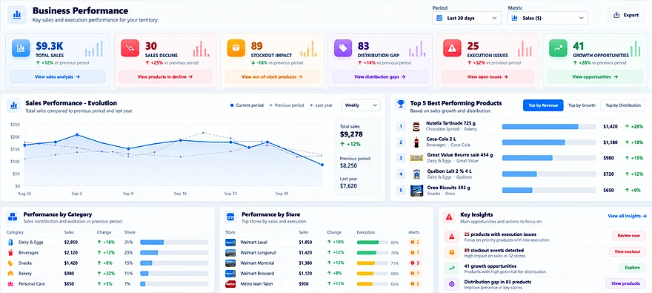Click the View products button

click(625, 283)
